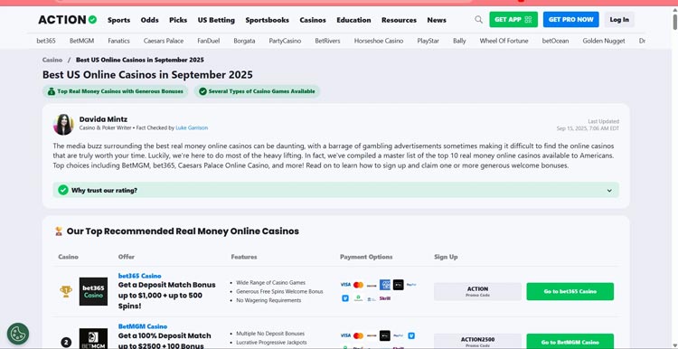This screenshot has height=349, width=678.
Task: Click the Mastercard icon in bet365 row
Action: pyautogui.click(x=359, y=285)
